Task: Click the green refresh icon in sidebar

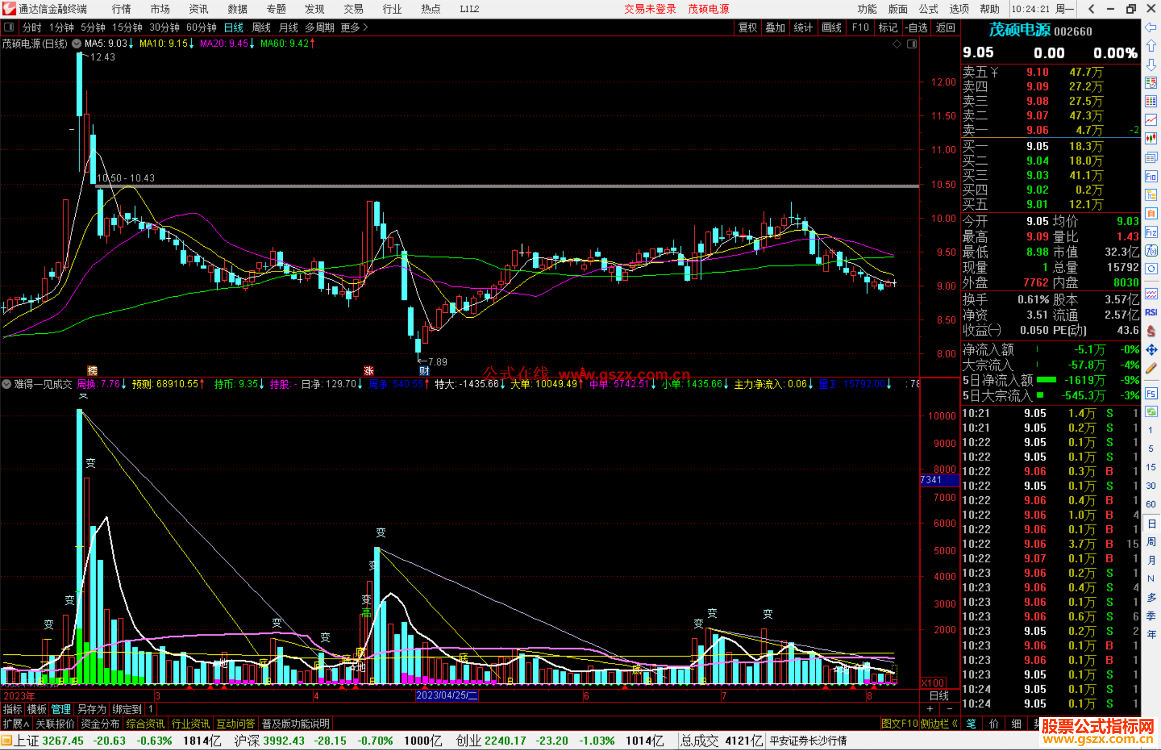Action: pos(1151,411)
